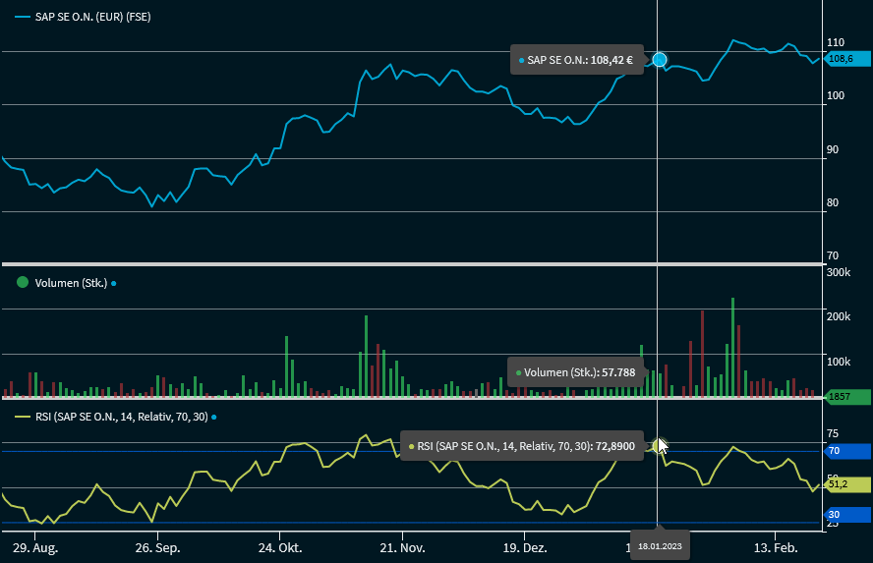Click the SAP SE O.N. 108,42 € tooltip

pyautogui.click(x=576, y=60)
